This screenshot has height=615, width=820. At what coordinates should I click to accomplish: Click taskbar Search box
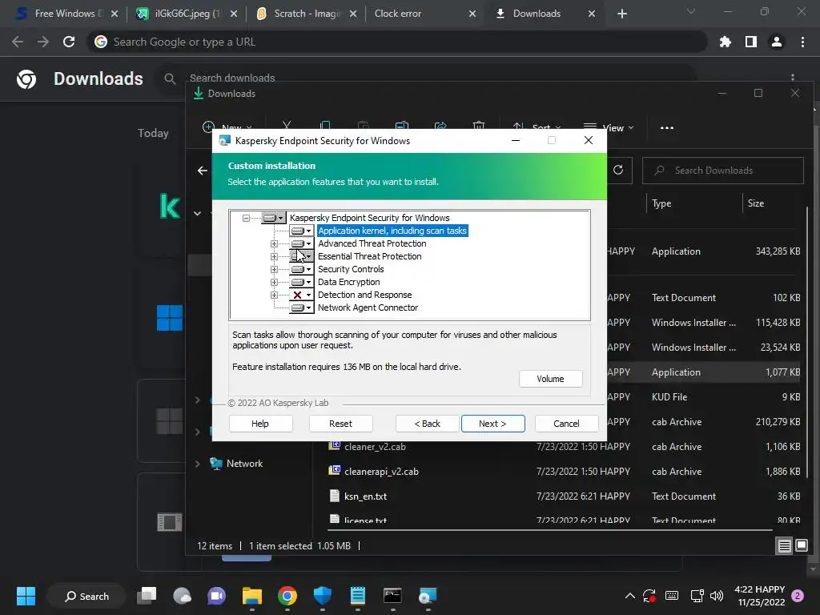click(x=86, y=596)
